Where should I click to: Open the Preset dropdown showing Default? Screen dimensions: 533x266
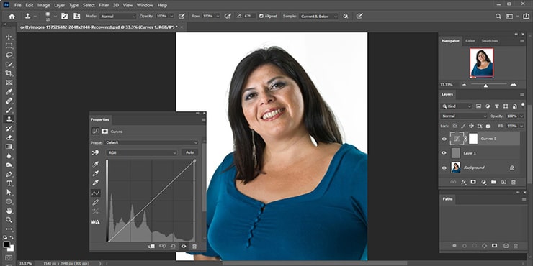pos(151,143)
